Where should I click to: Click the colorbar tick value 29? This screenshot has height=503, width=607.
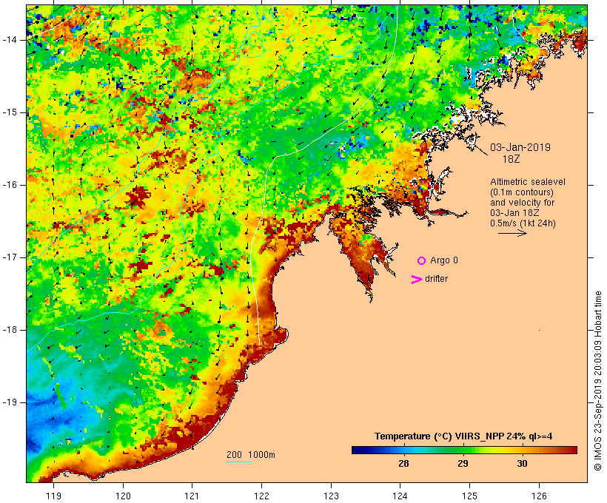tap(463, 464)
